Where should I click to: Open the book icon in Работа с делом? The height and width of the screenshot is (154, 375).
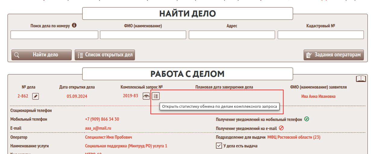(361, 79)
